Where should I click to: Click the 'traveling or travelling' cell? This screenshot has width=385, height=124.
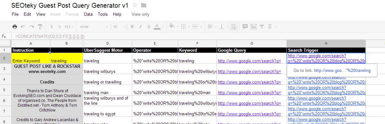pyautogui.click(x=107, y=79)
